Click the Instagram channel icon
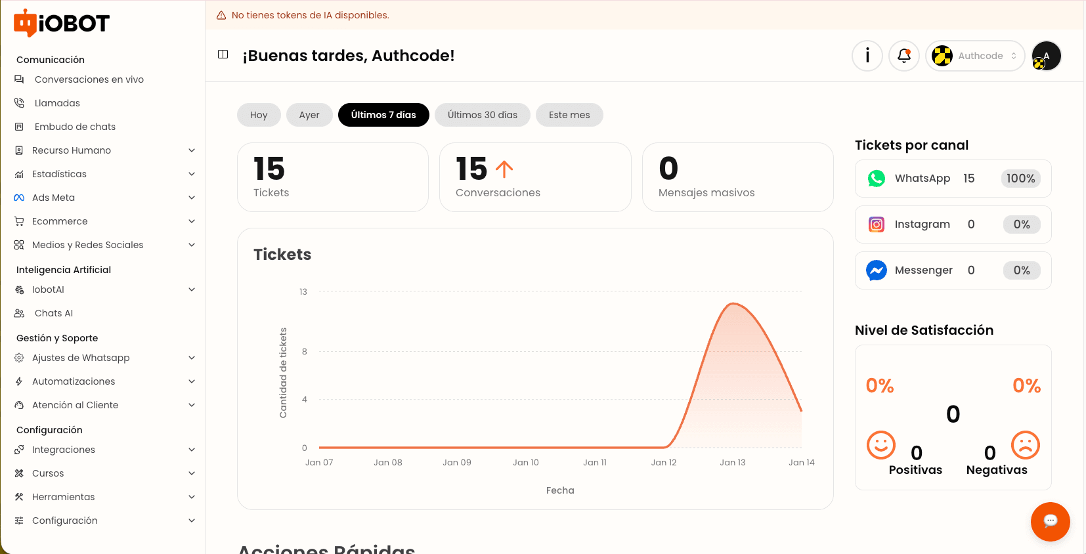The image size is (1086, 554). 877,224
